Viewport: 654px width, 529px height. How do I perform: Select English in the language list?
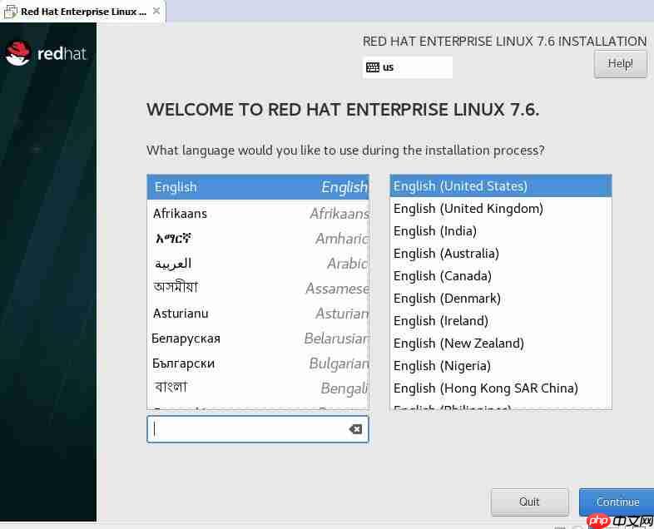pyautogui.click(x=258, y=187)
